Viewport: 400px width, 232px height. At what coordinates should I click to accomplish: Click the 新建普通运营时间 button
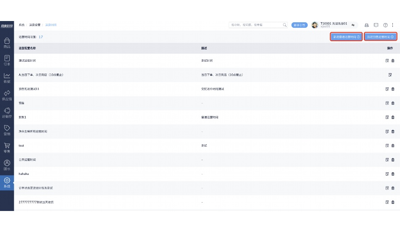(346, 37)
